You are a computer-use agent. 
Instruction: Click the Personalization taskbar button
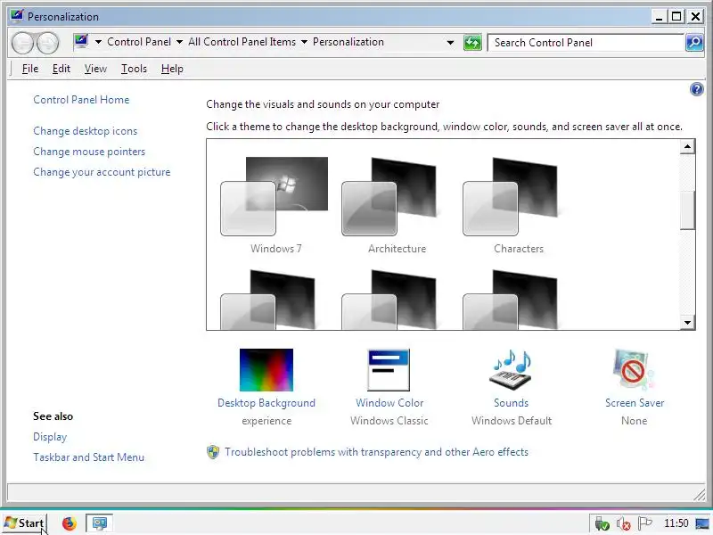[x=99, y=523]
